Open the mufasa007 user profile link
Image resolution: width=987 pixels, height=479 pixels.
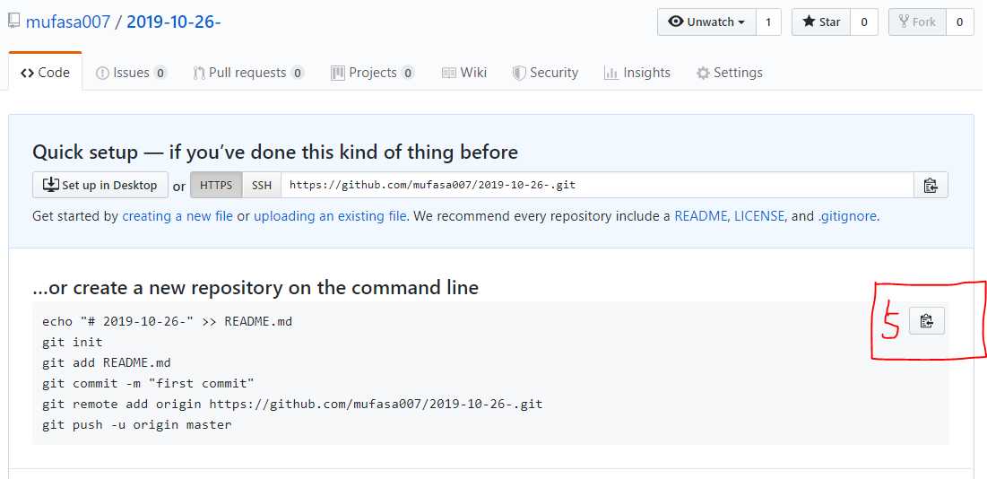pos(68,22)
